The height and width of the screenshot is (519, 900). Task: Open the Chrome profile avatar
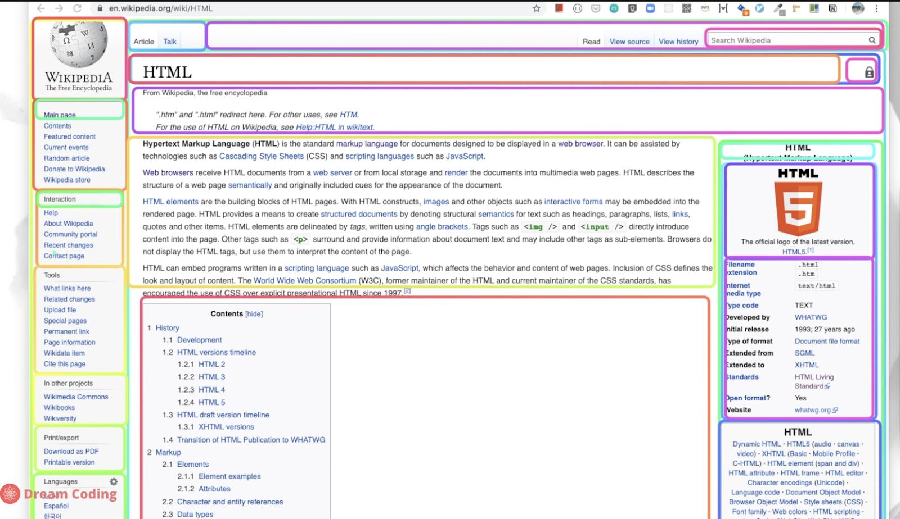coord(858,8)
